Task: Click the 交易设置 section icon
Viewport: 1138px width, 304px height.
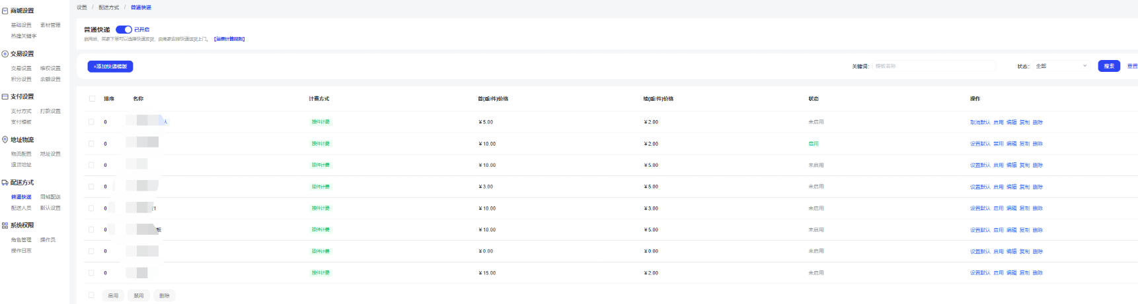Action: (x=5, y=54)
